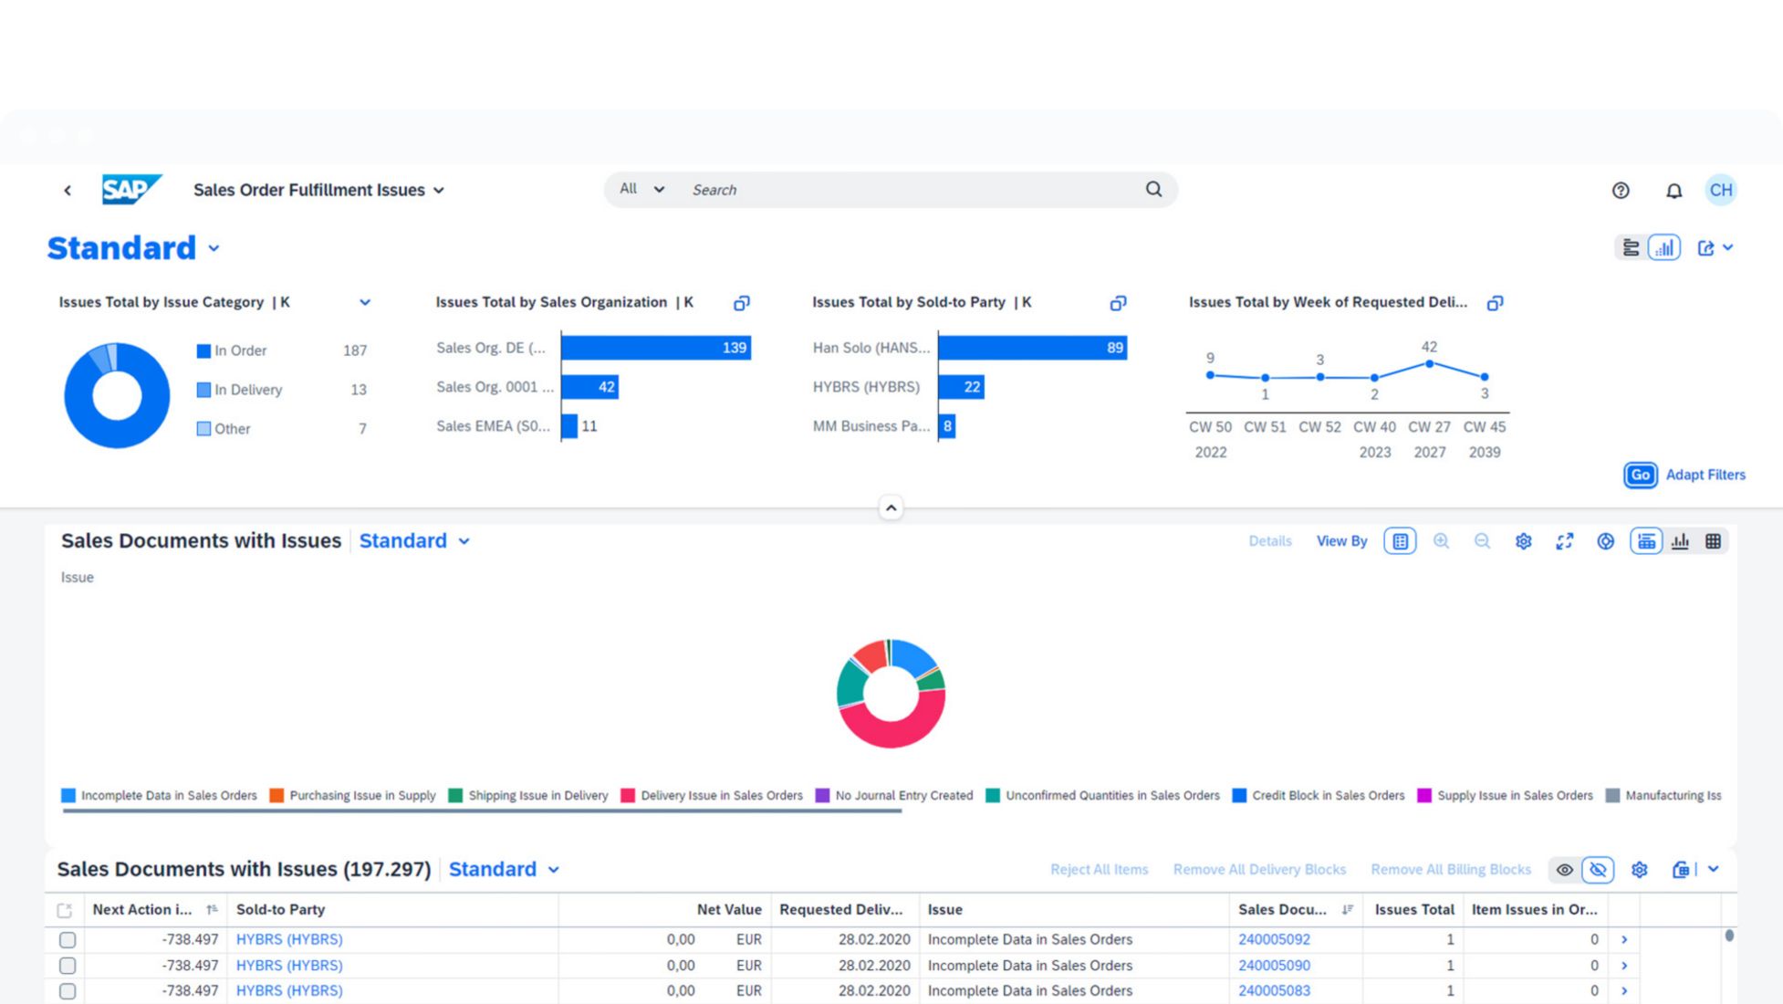Collapse the header with the up chevron

click(x=891, y=507)
